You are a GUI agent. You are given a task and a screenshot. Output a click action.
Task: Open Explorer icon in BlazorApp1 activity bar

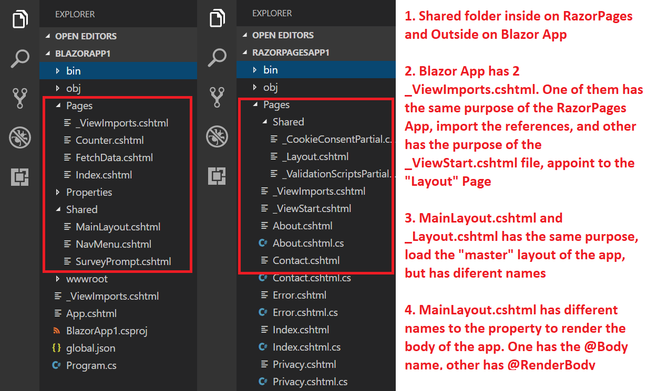pos(20,19)
